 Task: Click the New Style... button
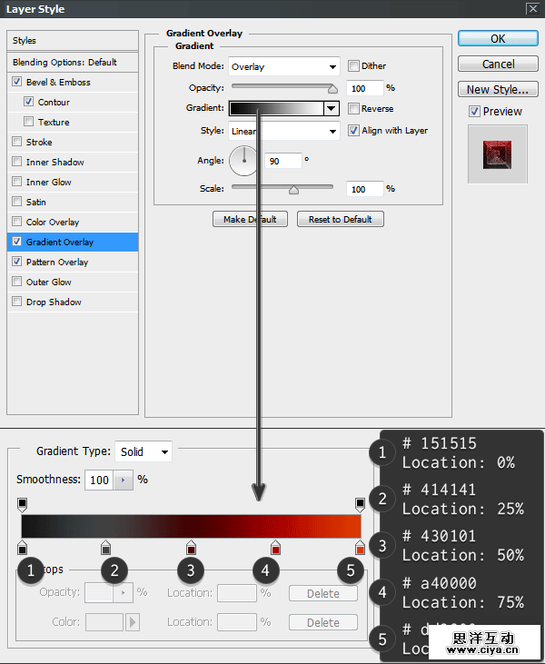(x=498, y=89)
